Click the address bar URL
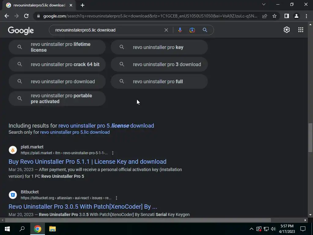Screen dimensions: 313x235 point(150,16)
